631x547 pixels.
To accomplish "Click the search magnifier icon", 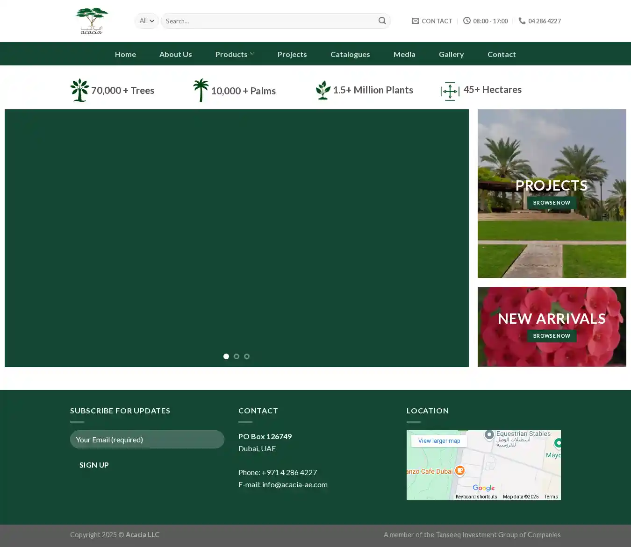I will click(x=382, y=21).
